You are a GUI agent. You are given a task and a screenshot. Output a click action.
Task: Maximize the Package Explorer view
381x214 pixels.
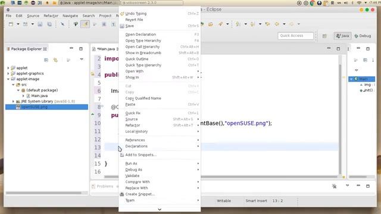pyautogui.click(x=81, y=49)
